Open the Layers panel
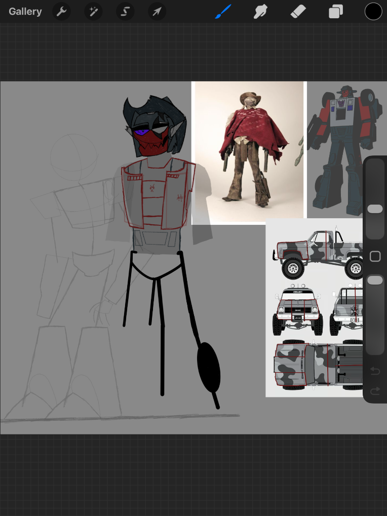387x516 pixels. tap(336, 12)
